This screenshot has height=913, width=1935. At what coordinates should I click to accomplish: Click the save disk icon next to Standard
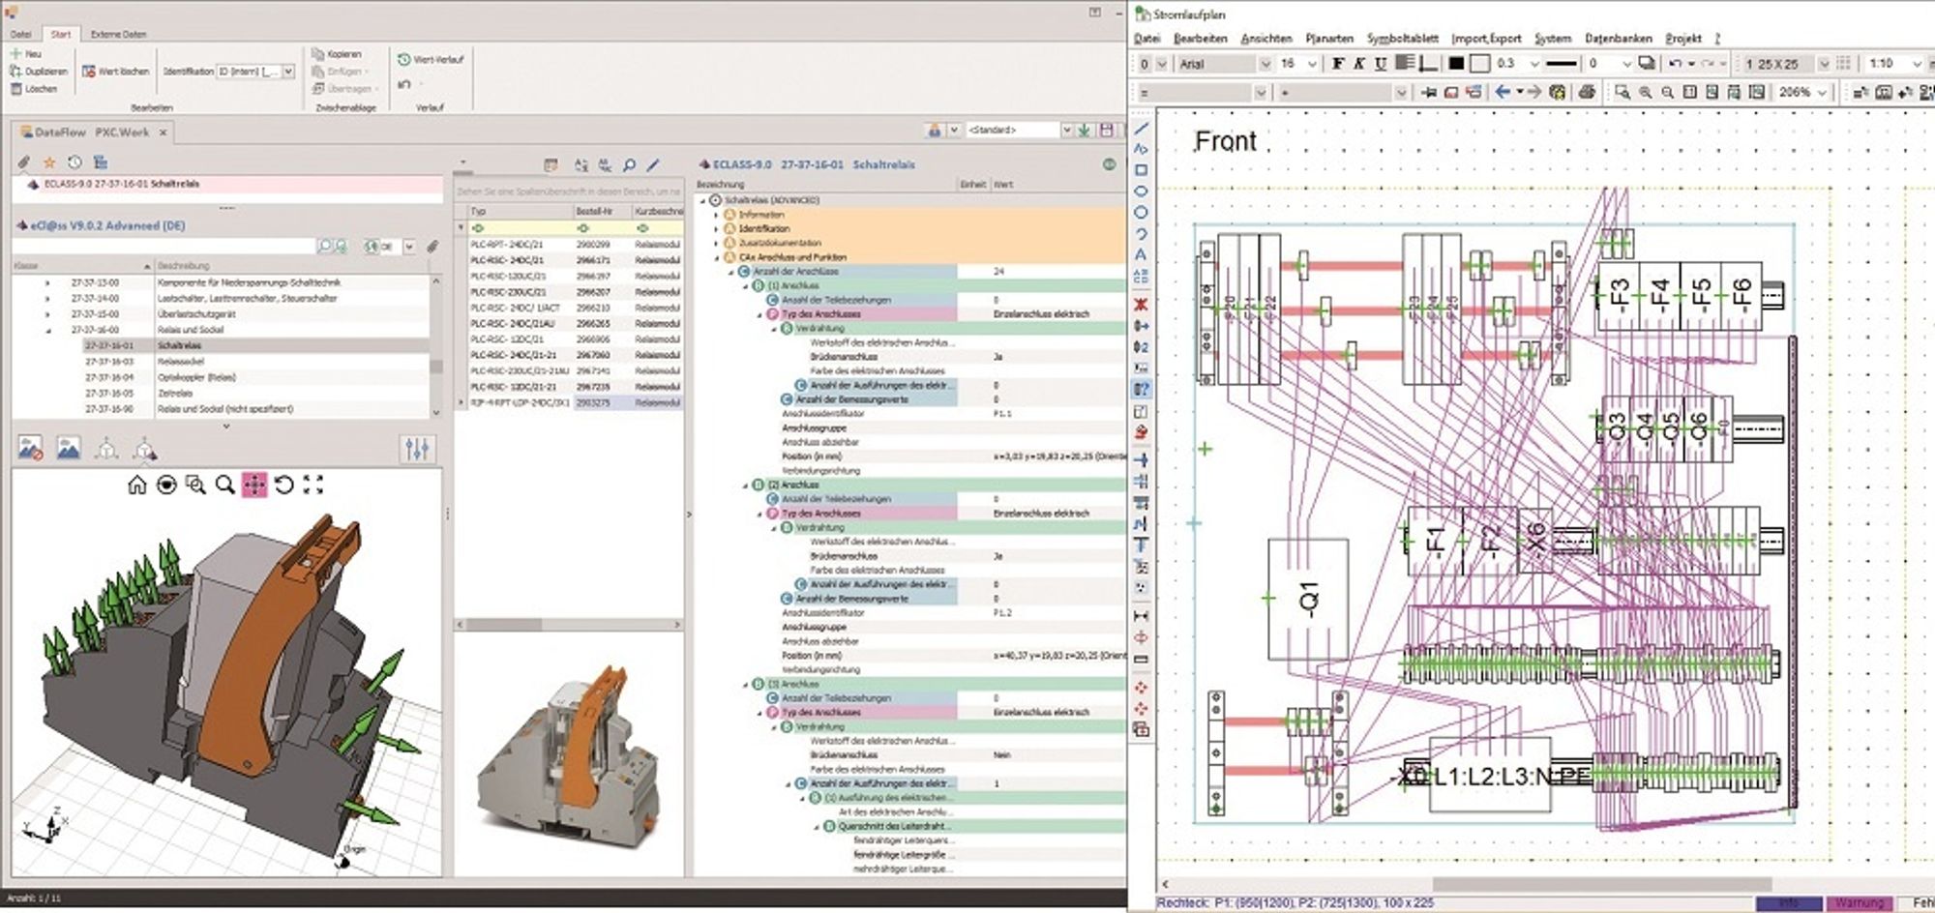click(1107, 130)
